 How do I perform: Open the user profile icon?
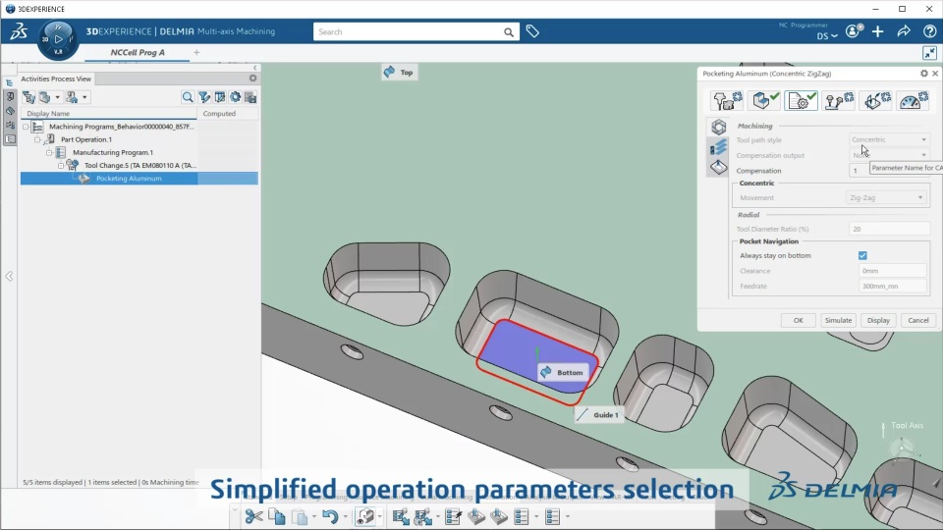pyautogui.click(x=854, y=31)
